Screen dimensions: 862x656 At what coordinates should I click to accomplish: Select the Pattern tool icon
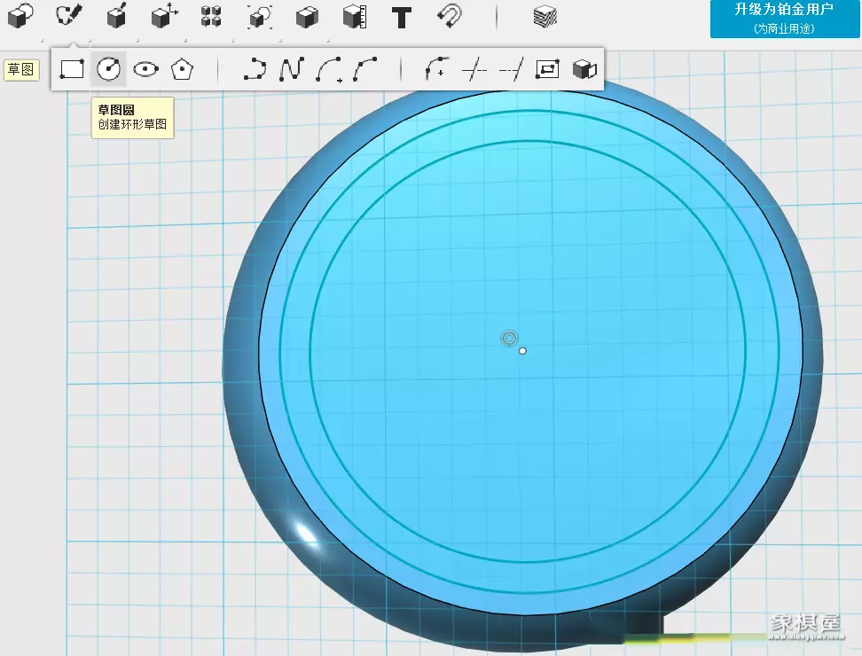pyautogui.click(x=211, y=16)
